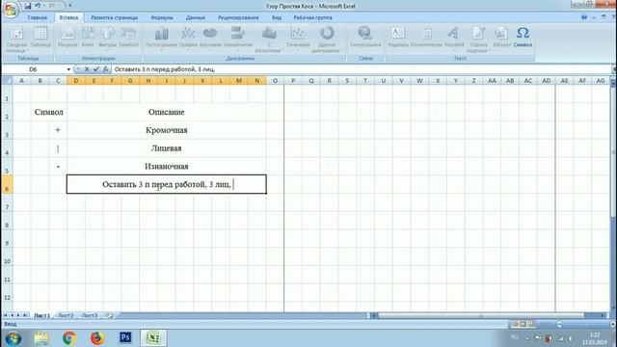This screenshot has height=347, width=617.
Task: Open the Диаграммы group dialog launcher
Action: click(342, 58)
